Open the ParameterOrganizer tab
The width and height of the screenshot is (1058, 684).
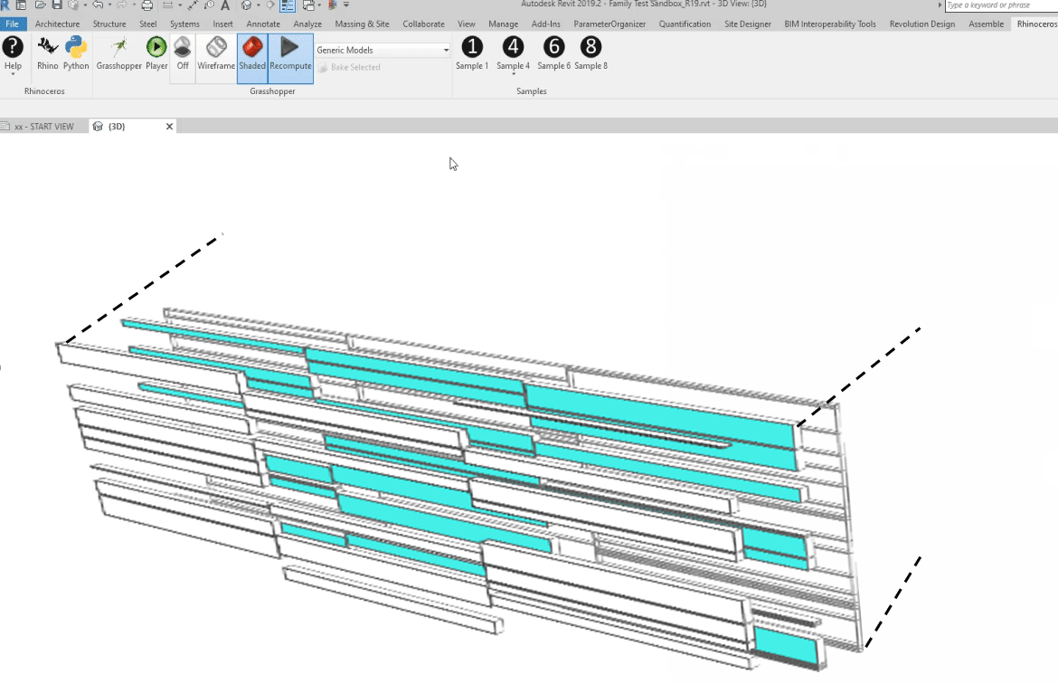[609, 24]
